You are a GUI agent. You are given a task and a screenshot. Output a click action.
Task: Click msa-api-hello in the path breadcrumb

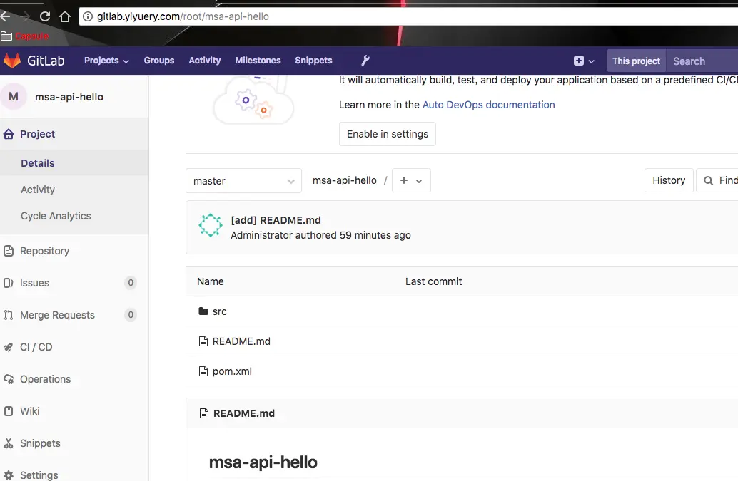point(345,180)
